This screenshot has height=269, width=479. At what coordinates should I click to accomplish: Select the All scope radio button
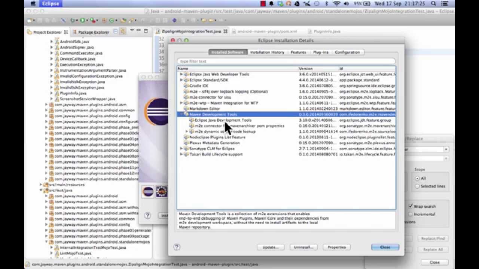coord(417,179)
